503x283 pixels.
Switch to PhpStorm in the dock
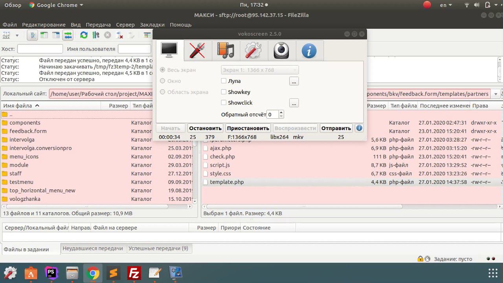tap(51, 273)
